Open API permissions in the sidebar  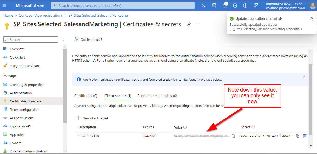pyautogui.click(x=22, y=118)
